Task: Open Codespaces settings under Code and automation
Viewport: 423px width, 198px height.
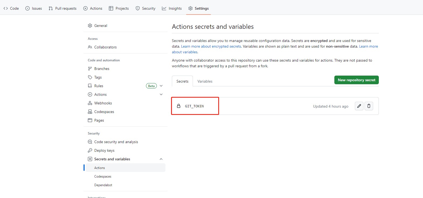Action: (104, 112)
